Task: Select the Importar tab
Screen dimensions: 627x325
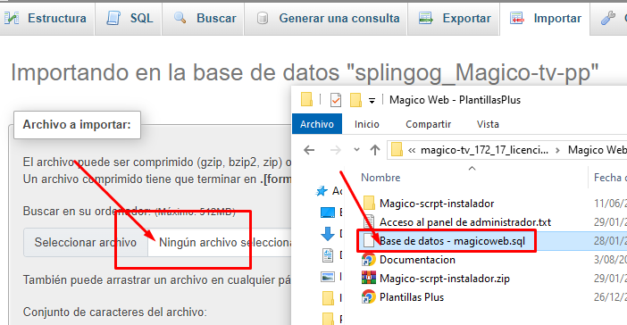Action: tap(545, 19)
